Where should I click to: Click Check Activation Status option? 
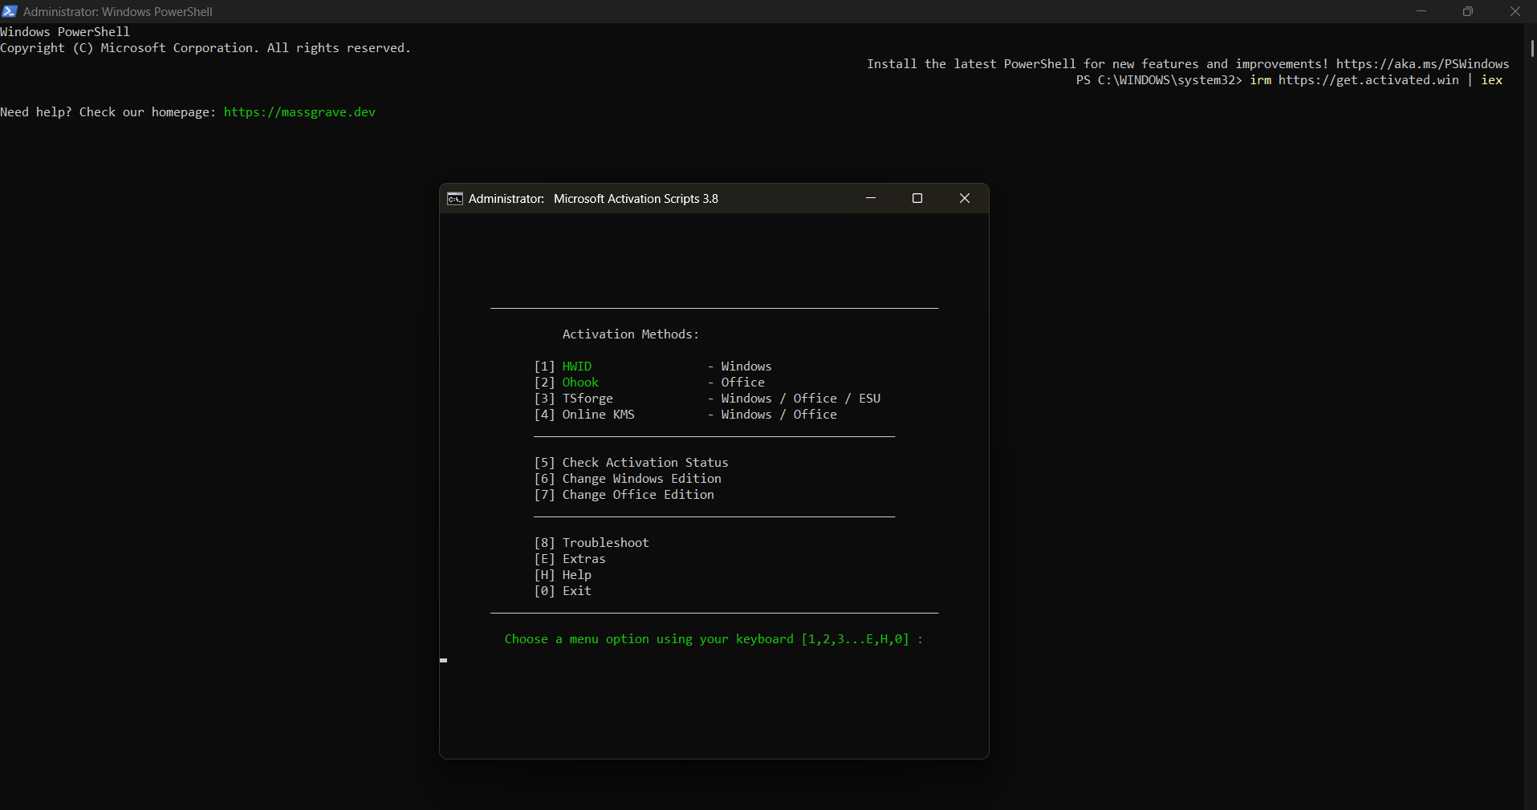click(x=644, y=463)
